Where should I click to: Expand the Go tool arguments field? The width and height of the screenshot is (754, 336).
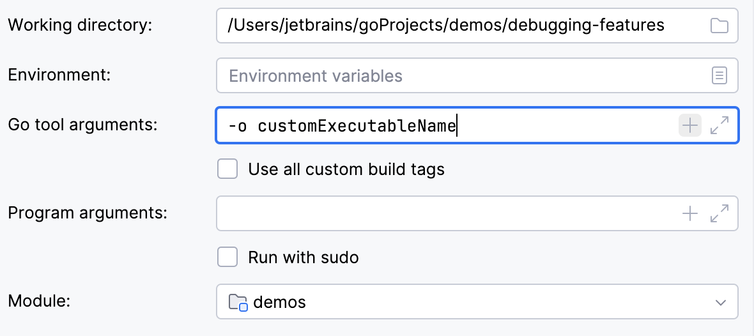tap(720, 125)
